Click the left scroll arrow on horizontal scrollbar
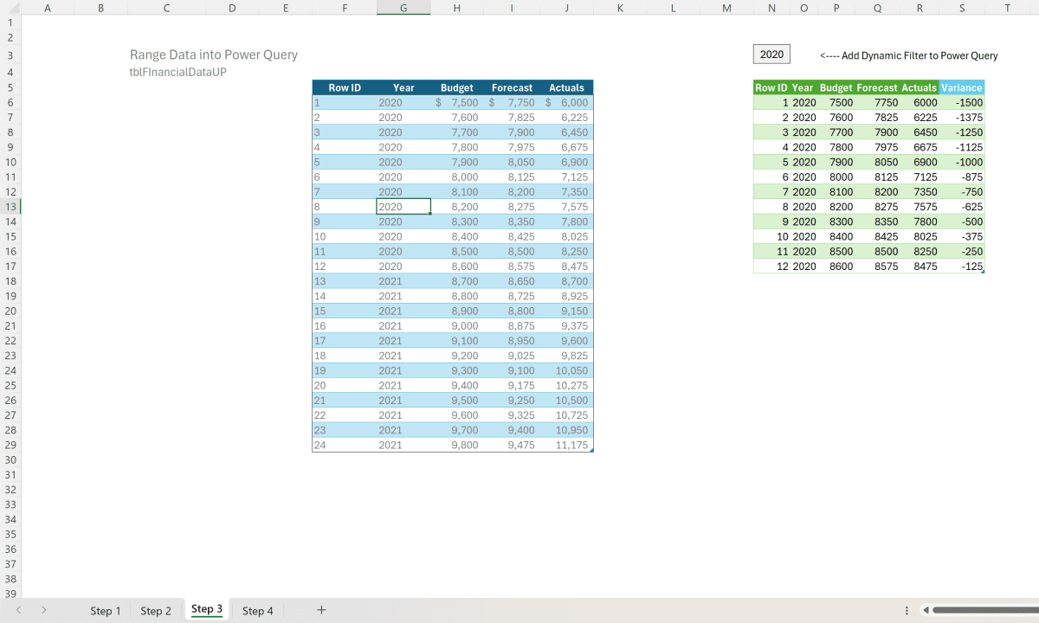1039x623 pixels. (926, 610)
